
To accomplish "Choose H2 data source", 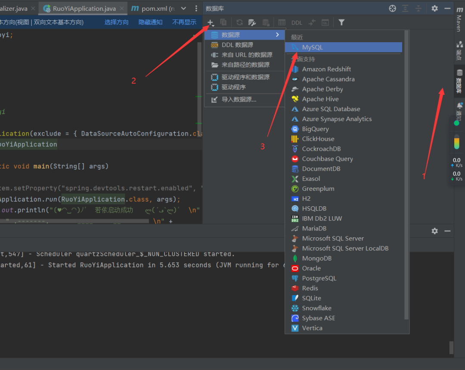I will 344,199.
